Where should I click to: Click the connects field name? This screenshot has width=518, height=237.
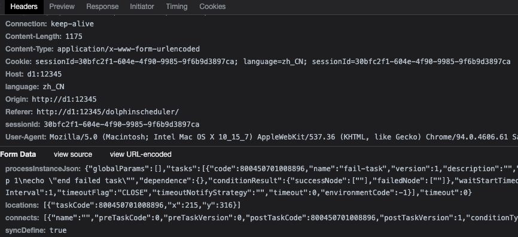(22, 218)
